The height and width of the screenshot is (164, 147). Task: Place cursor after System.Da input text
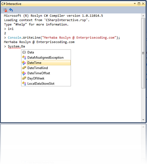pyautogui.click(x=25, y=46)
